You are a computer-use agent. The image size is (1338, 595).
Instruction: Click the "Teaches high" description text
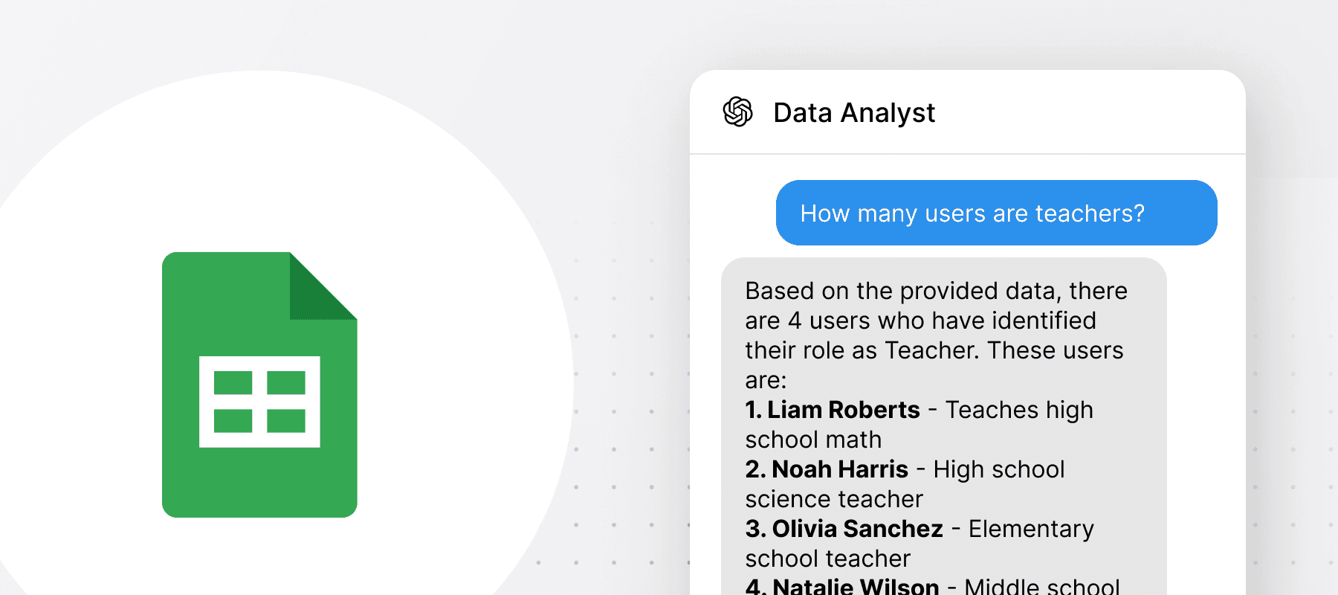coord(1019,410)
